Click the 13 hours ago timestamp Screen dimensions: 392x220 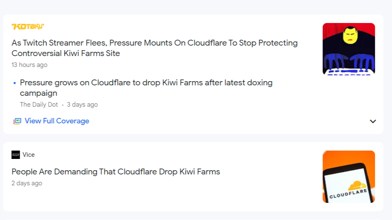(29, 65)
